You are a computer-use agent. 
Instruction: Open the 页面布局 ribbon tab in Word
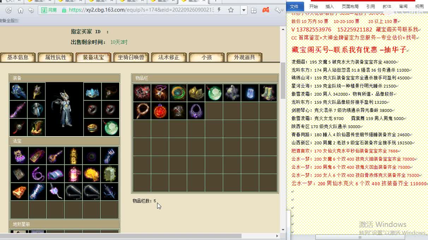tap(350, 6)
